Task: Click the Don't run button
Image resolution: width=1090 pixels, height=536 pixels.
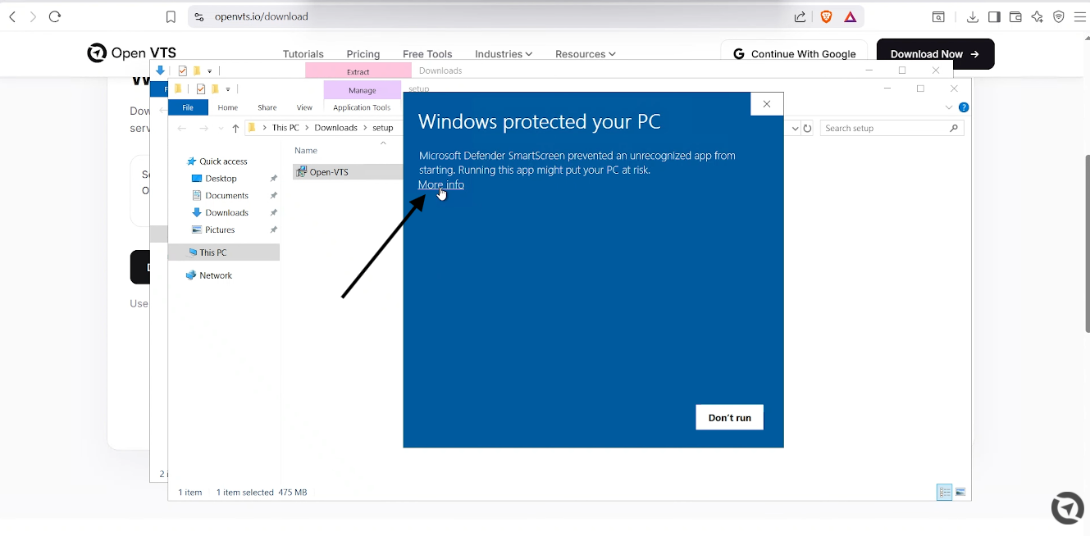Action: click(730, 417)
